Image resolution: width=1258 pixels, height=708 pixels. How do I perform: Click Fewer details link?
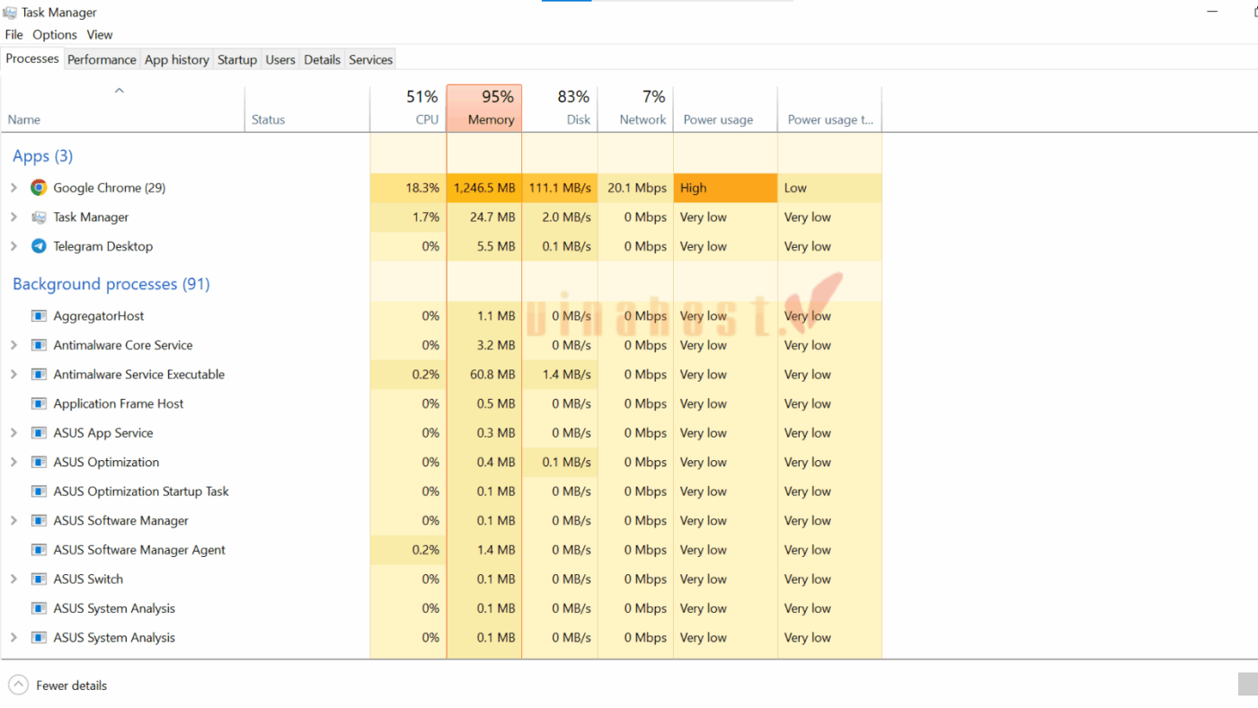(71, 686)
